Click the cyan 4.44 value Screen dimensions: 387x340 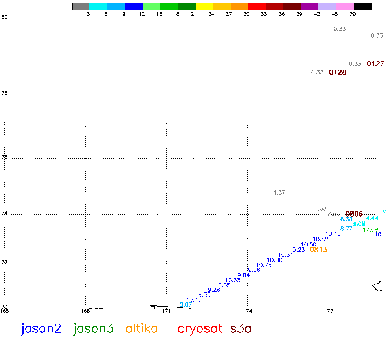372,218
